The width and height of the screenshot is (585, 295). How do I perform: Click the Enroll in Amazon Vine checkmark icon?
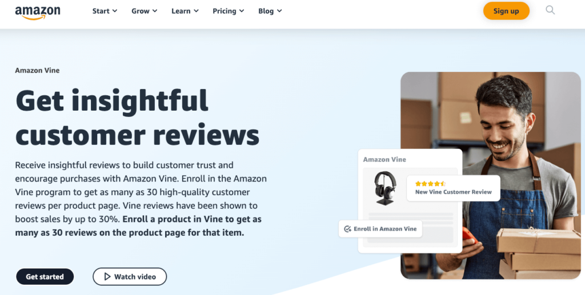coord(347,229)
